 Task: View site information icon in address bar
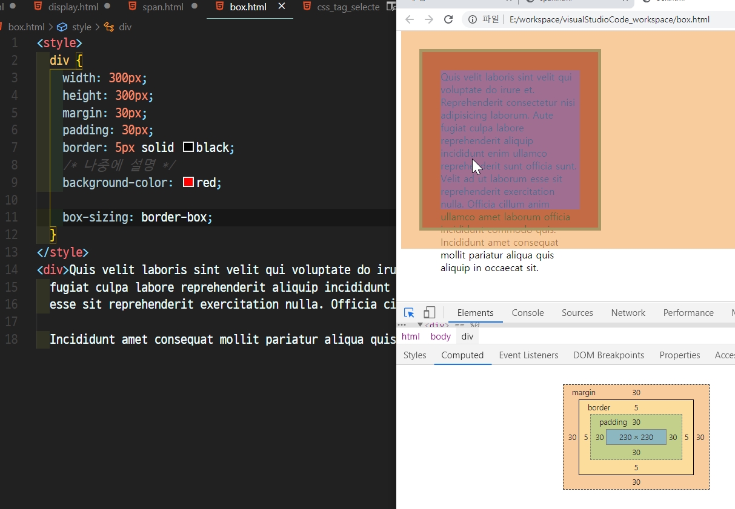473,19
